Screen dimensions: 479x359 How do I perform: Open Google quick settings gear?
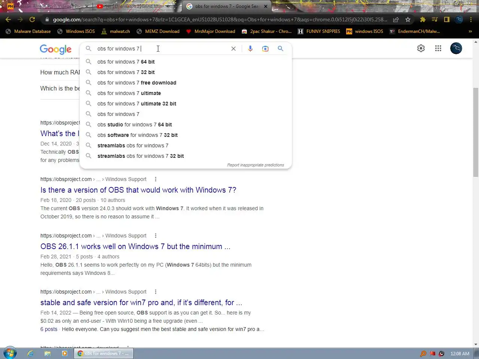pyautogui.click(x=421, y=48)
